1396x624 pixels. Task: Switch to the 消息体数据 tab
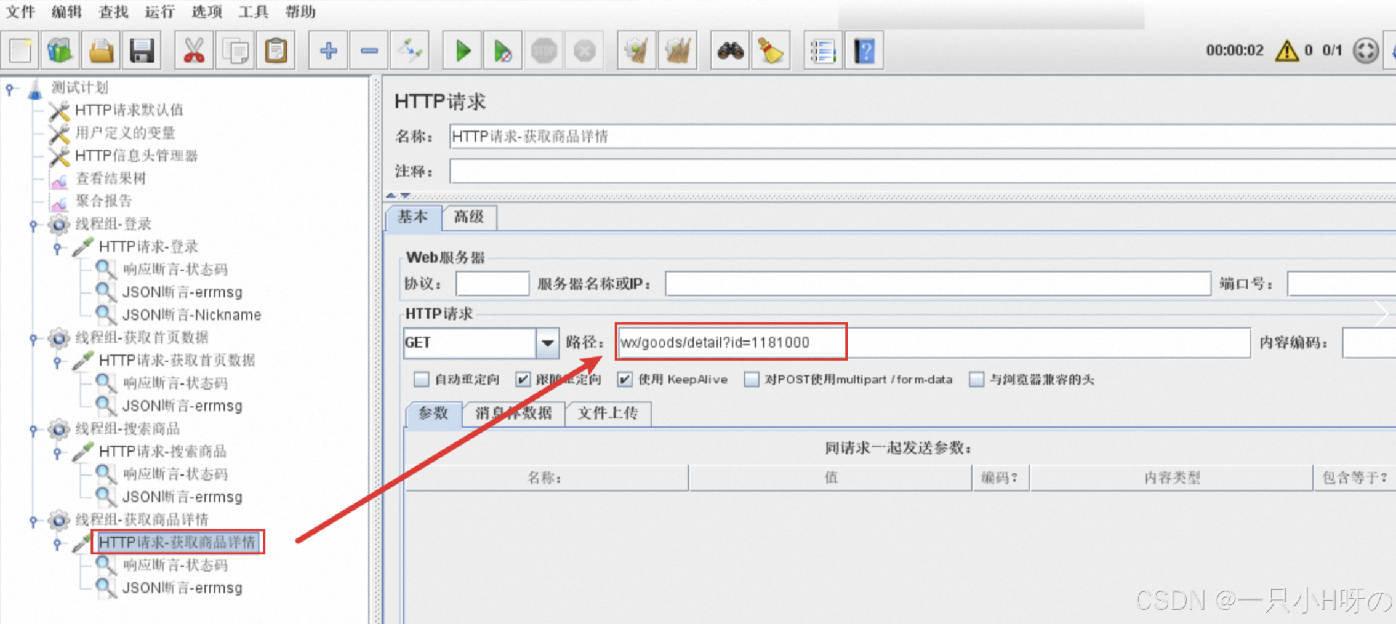pos(513,414)
